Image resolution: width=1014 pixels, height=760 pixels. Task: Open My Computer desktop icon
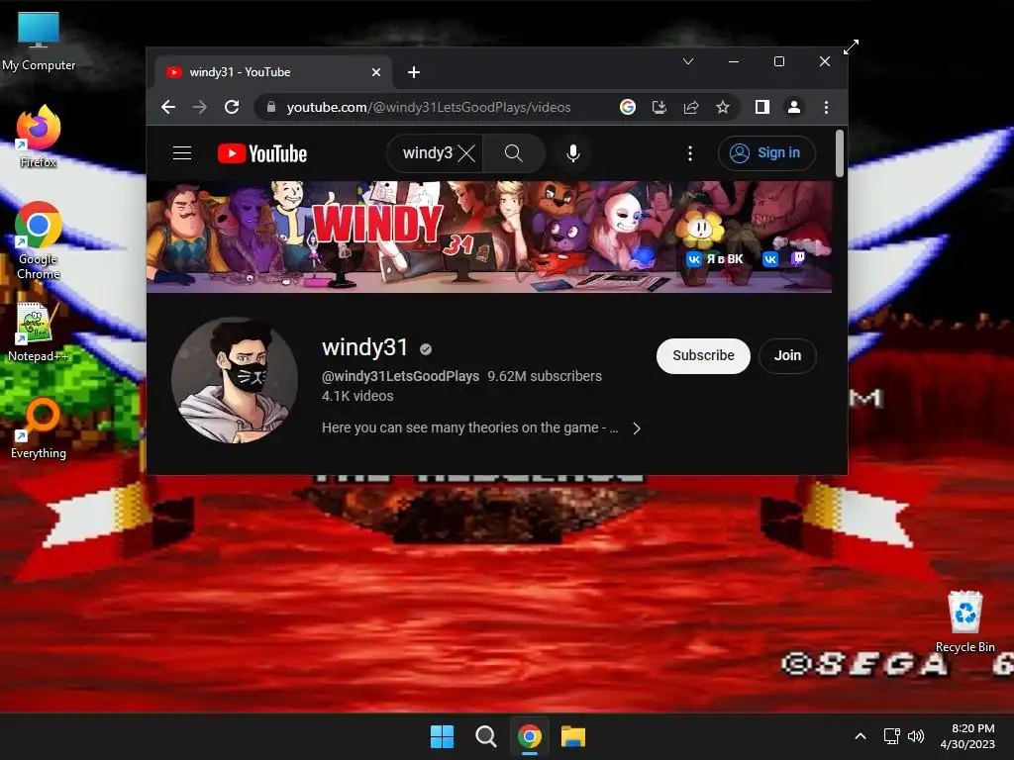[x=39, y=42]
